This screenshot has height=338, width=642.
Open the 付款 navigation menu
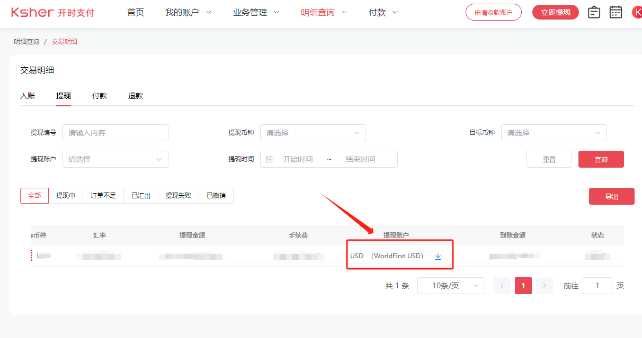point(378,12)
